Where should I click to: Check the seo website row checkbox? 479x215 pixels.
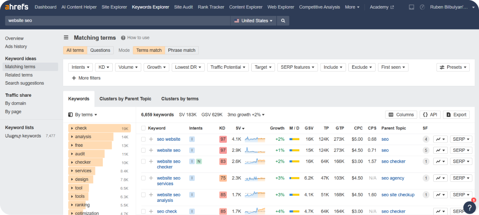click(x=143, y=139)
